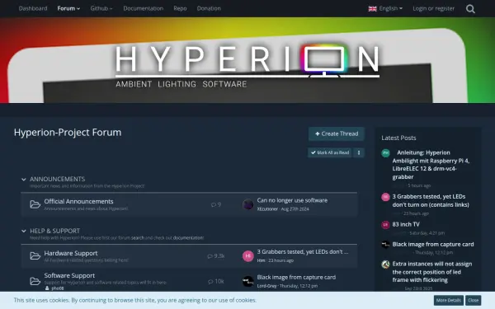Open latest post 'Black image from capture card' in sidebar
Image resolution: width=495 pixels, height=309 pixels.
[433, 245]
